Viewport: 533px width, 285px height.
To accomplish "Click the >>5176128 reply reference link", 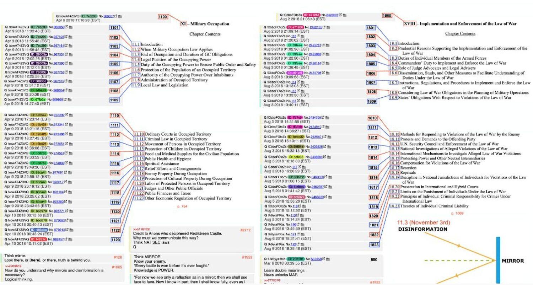I will pos(141,229).
